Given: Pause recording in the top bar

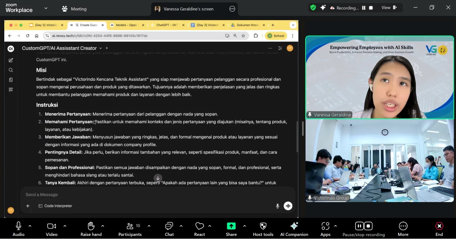Looking at the screenshot, I should [364, 8].
